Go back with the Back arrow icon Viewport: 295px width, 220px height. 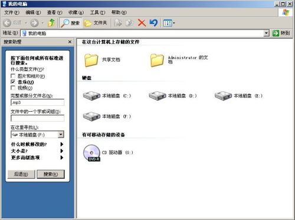7,23
